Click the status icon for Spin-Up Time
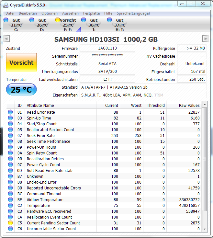 [10, 118]
